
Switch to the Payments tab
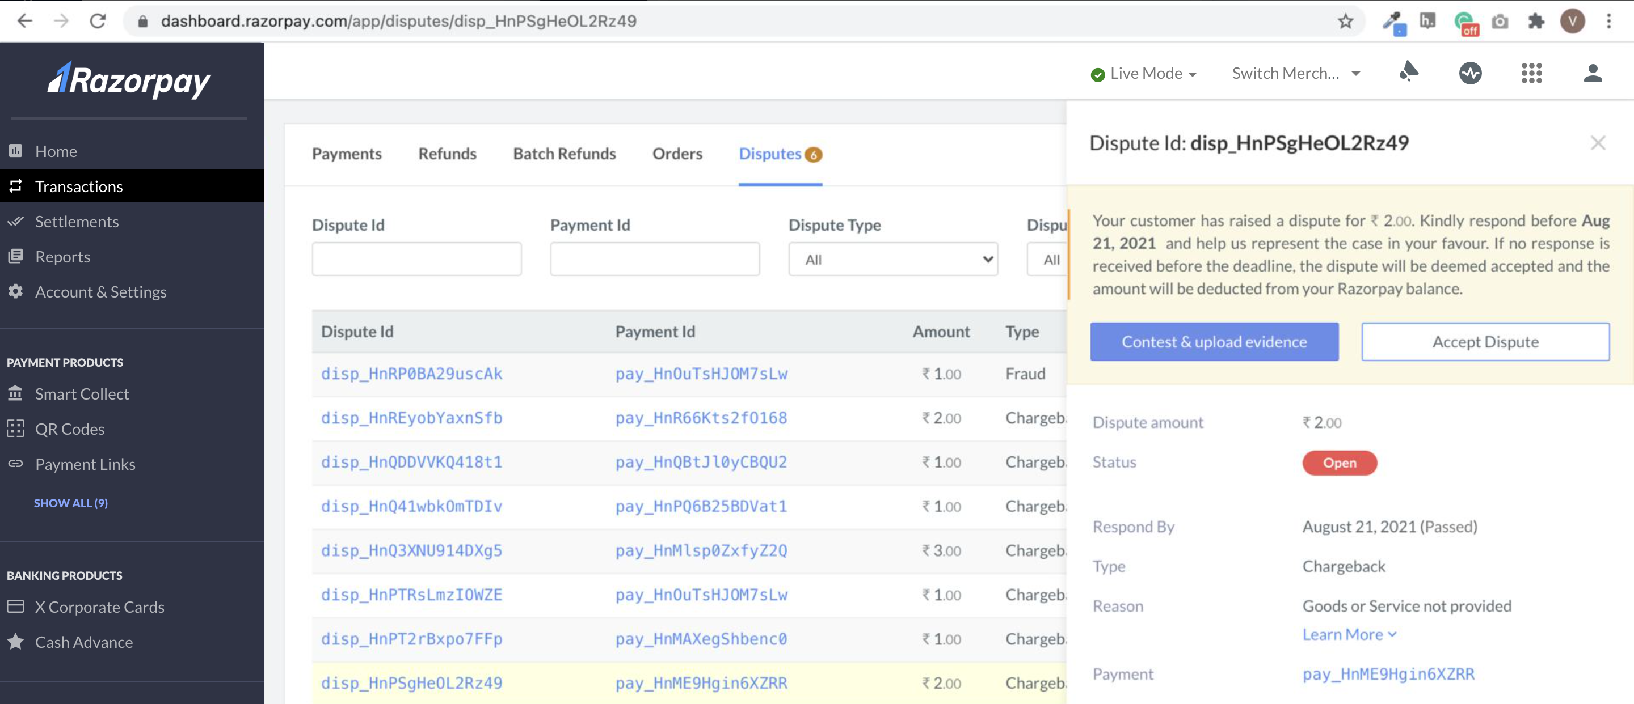(x=346, y=154)
